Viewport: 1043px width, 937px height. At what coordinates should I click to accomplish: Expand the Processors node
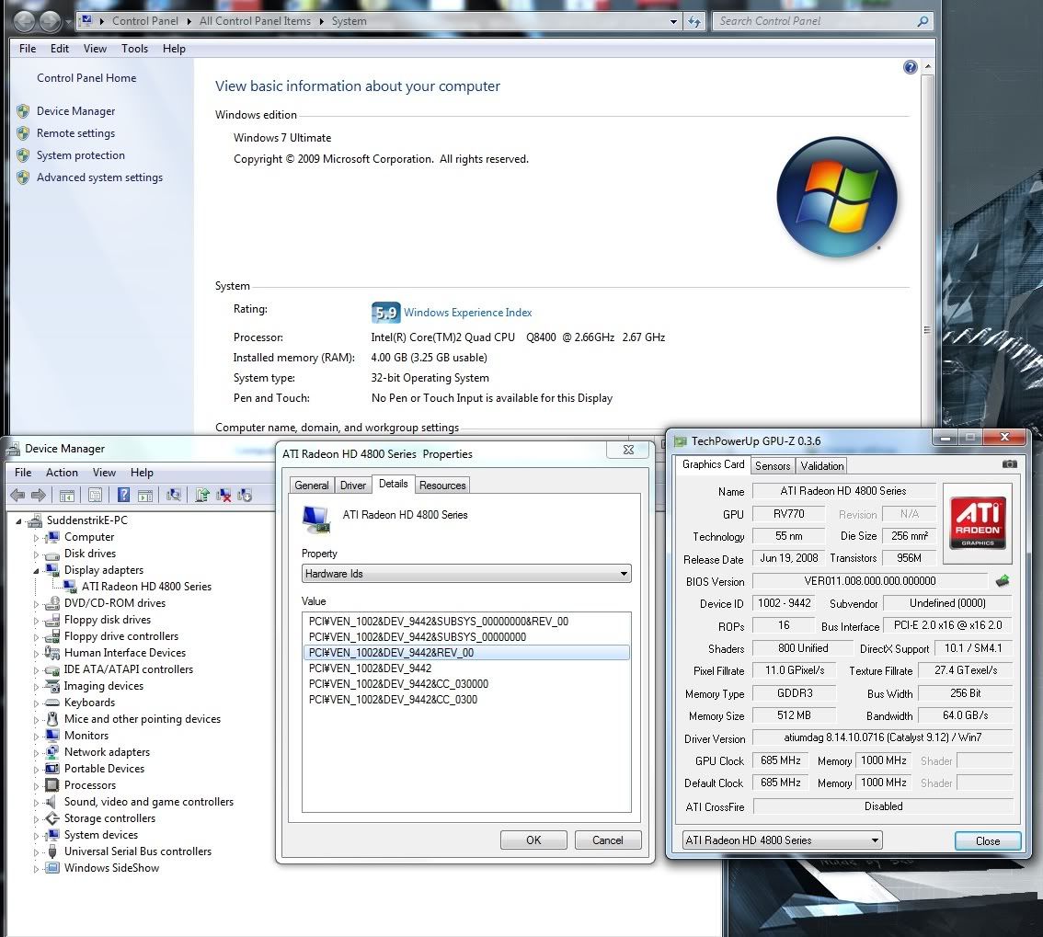pyautogui.click(x=36, y=786)
